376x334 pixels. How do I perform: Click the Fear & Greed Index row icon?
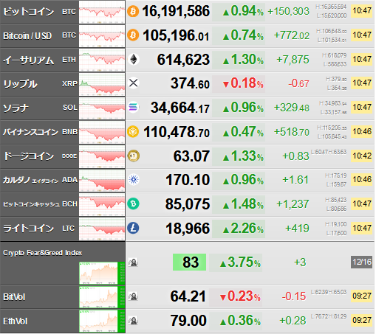[133, 262]
